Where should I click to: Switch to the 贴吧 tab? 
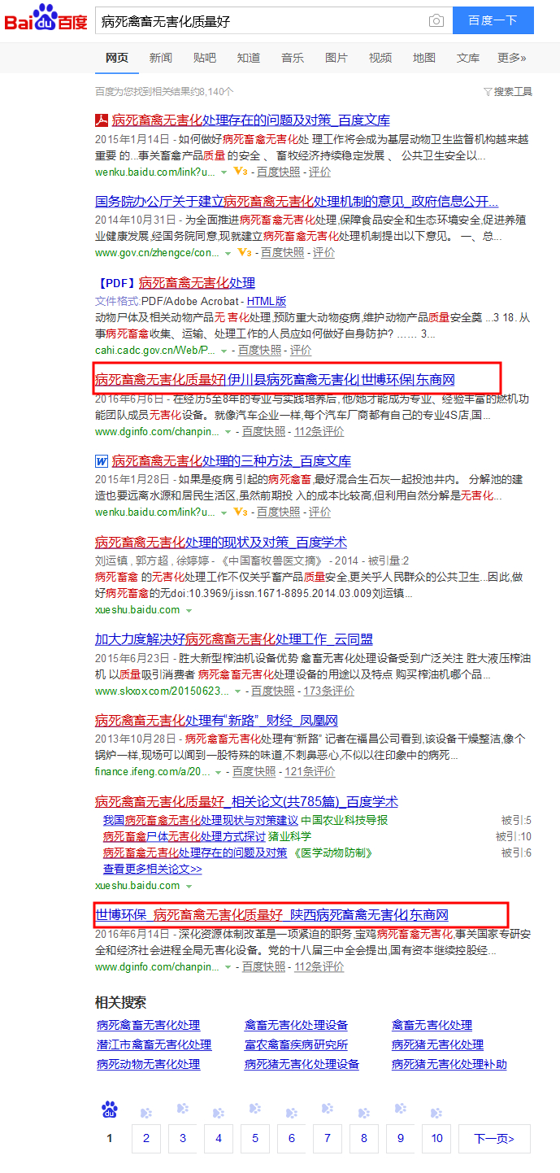(205, 58)
